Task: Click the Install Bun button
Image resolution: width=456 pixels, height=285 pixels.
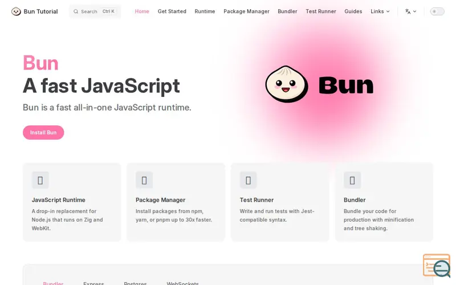Action: 43,132
